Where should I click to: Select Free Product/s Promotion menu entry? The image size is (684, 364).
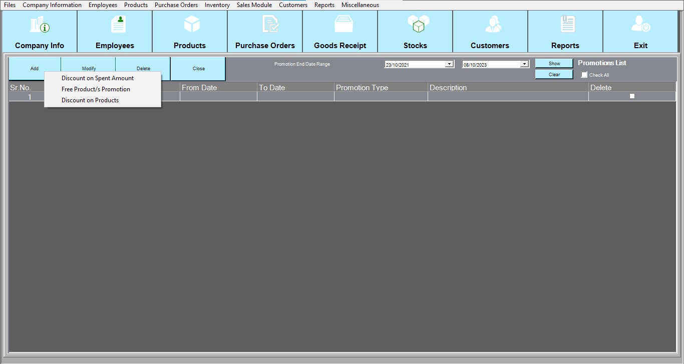[x=96, y=89]
